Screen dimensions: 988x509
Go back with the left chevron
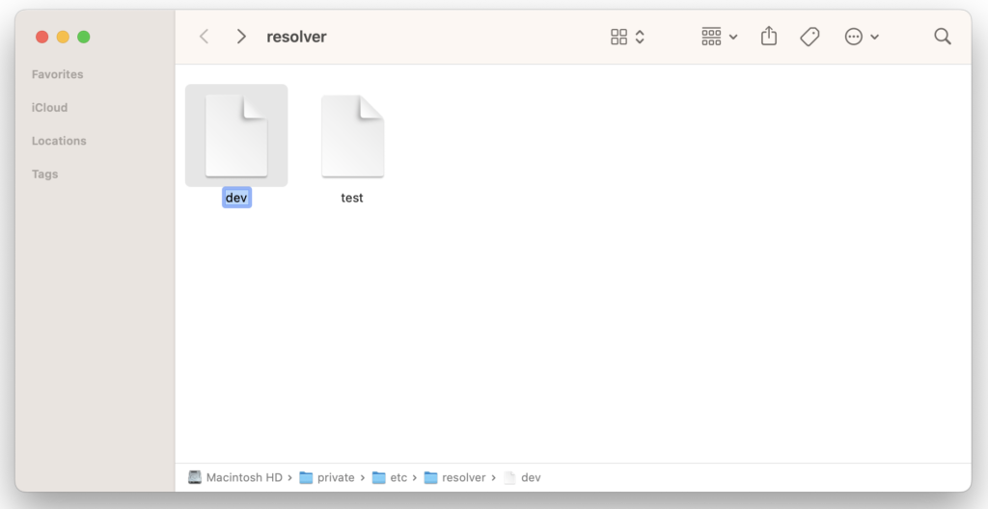tap(204, 37)
